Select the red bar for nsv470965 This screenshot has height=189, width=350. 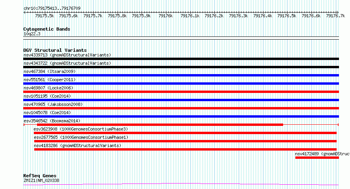point(181,108)
